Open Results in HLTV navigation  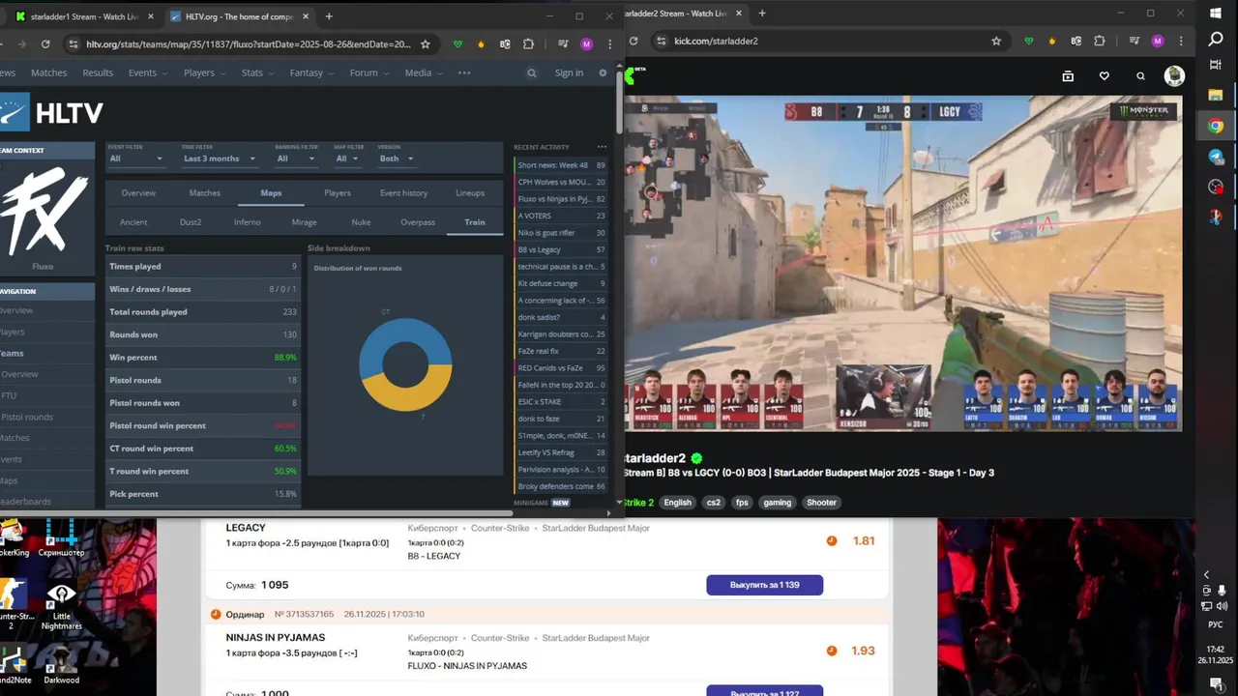(98, 72)
